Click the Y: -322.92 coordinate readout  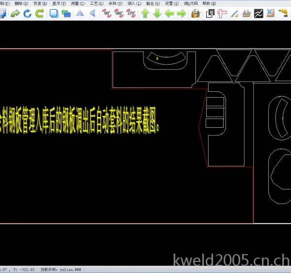point(24,270)
